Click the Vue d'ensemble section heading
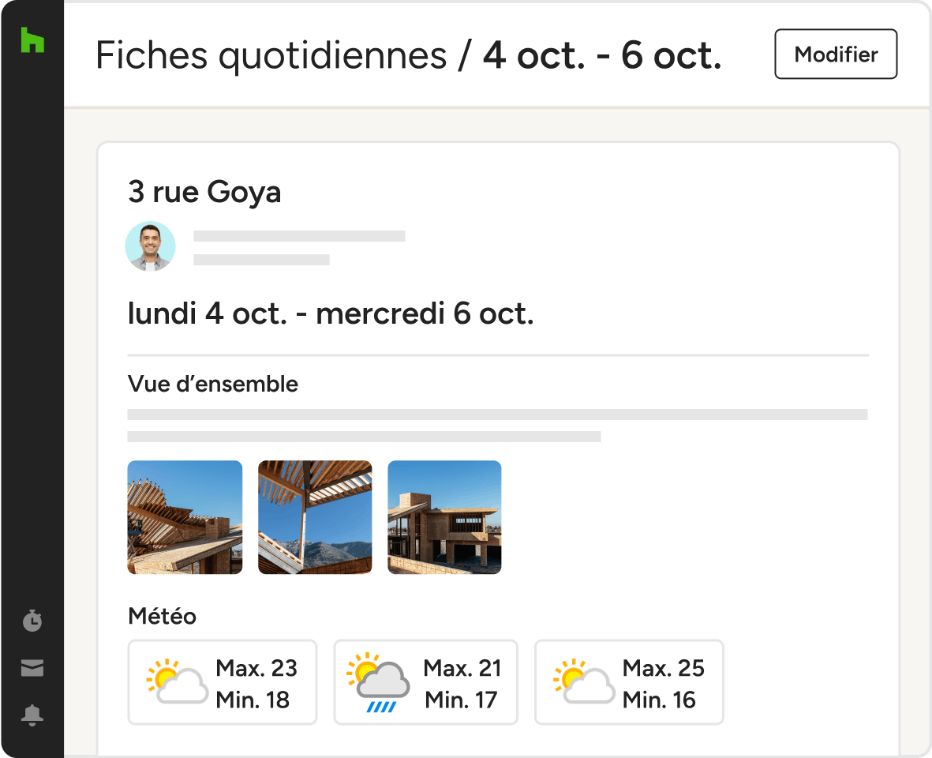 tap(213, 384)
